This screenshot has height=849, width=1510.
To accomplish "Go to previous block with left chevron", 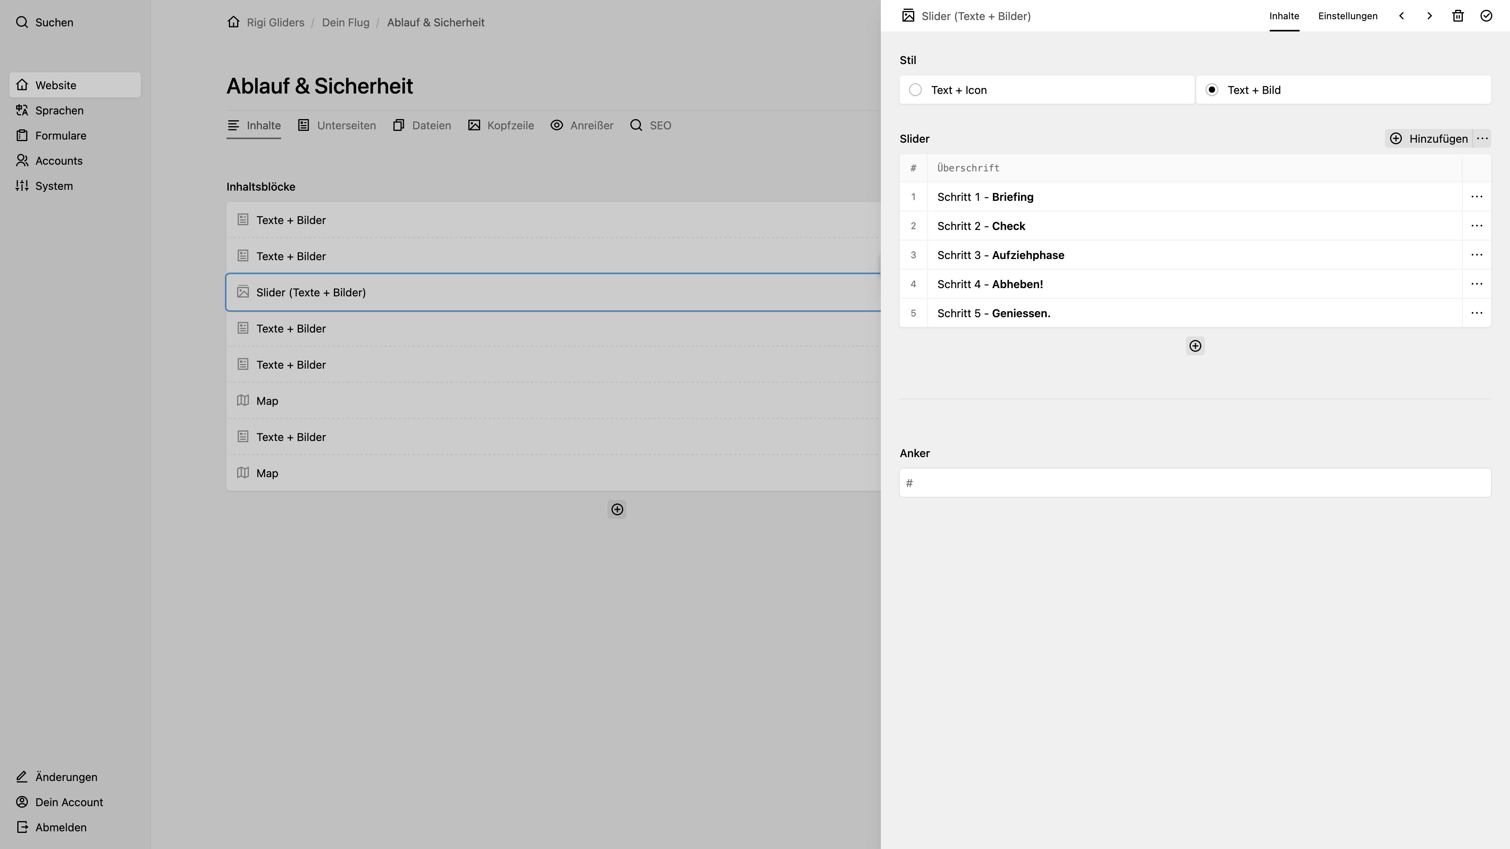I will tap(1401, 16).
